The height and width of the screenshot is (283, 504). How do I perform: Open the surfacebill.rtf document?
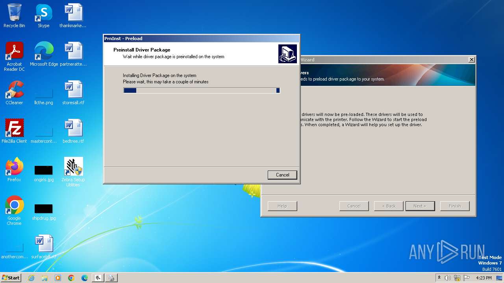44,247
